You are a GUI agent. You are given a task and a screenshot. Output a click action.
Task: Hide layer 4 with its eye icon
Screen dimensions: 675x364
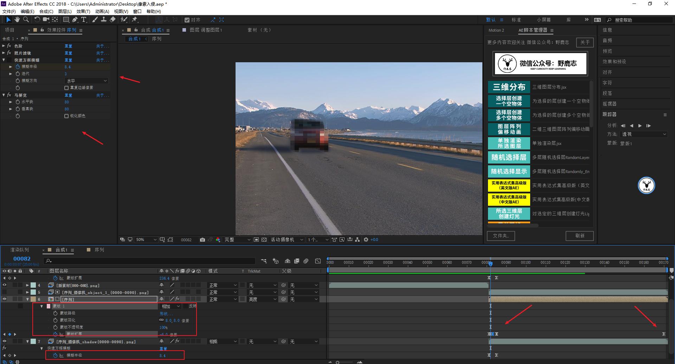pyautogui.click(x=5, y=285)
